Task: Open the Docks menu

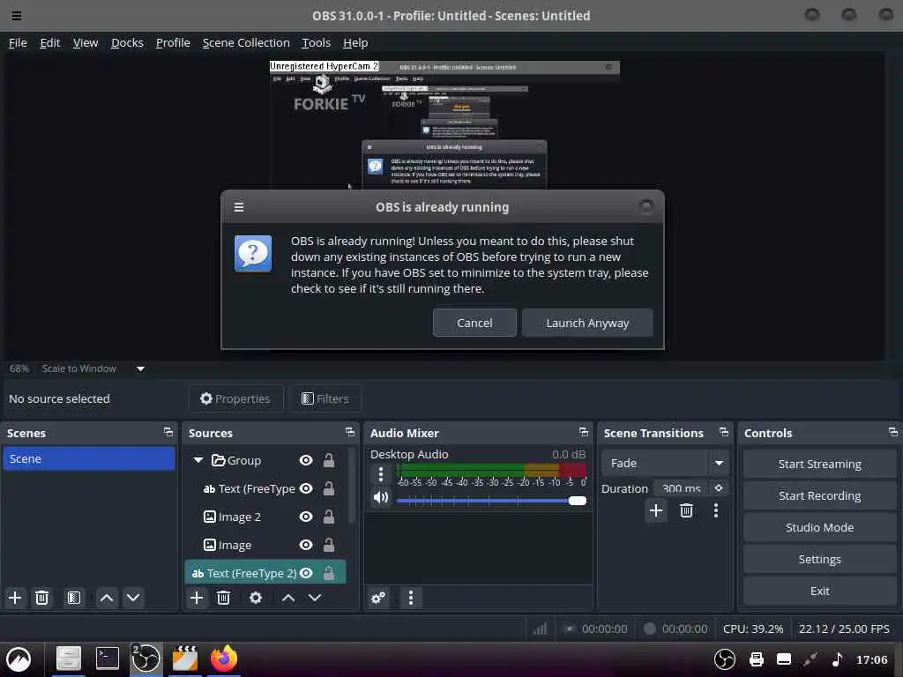Action: 127,42
